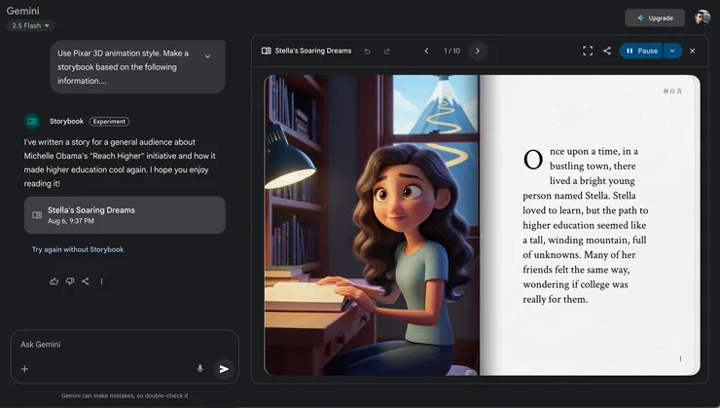Image resolution: width=720 pixels, height=408 pixels.
Task: Give the response a thumbs down
Action: coord(70,281)
